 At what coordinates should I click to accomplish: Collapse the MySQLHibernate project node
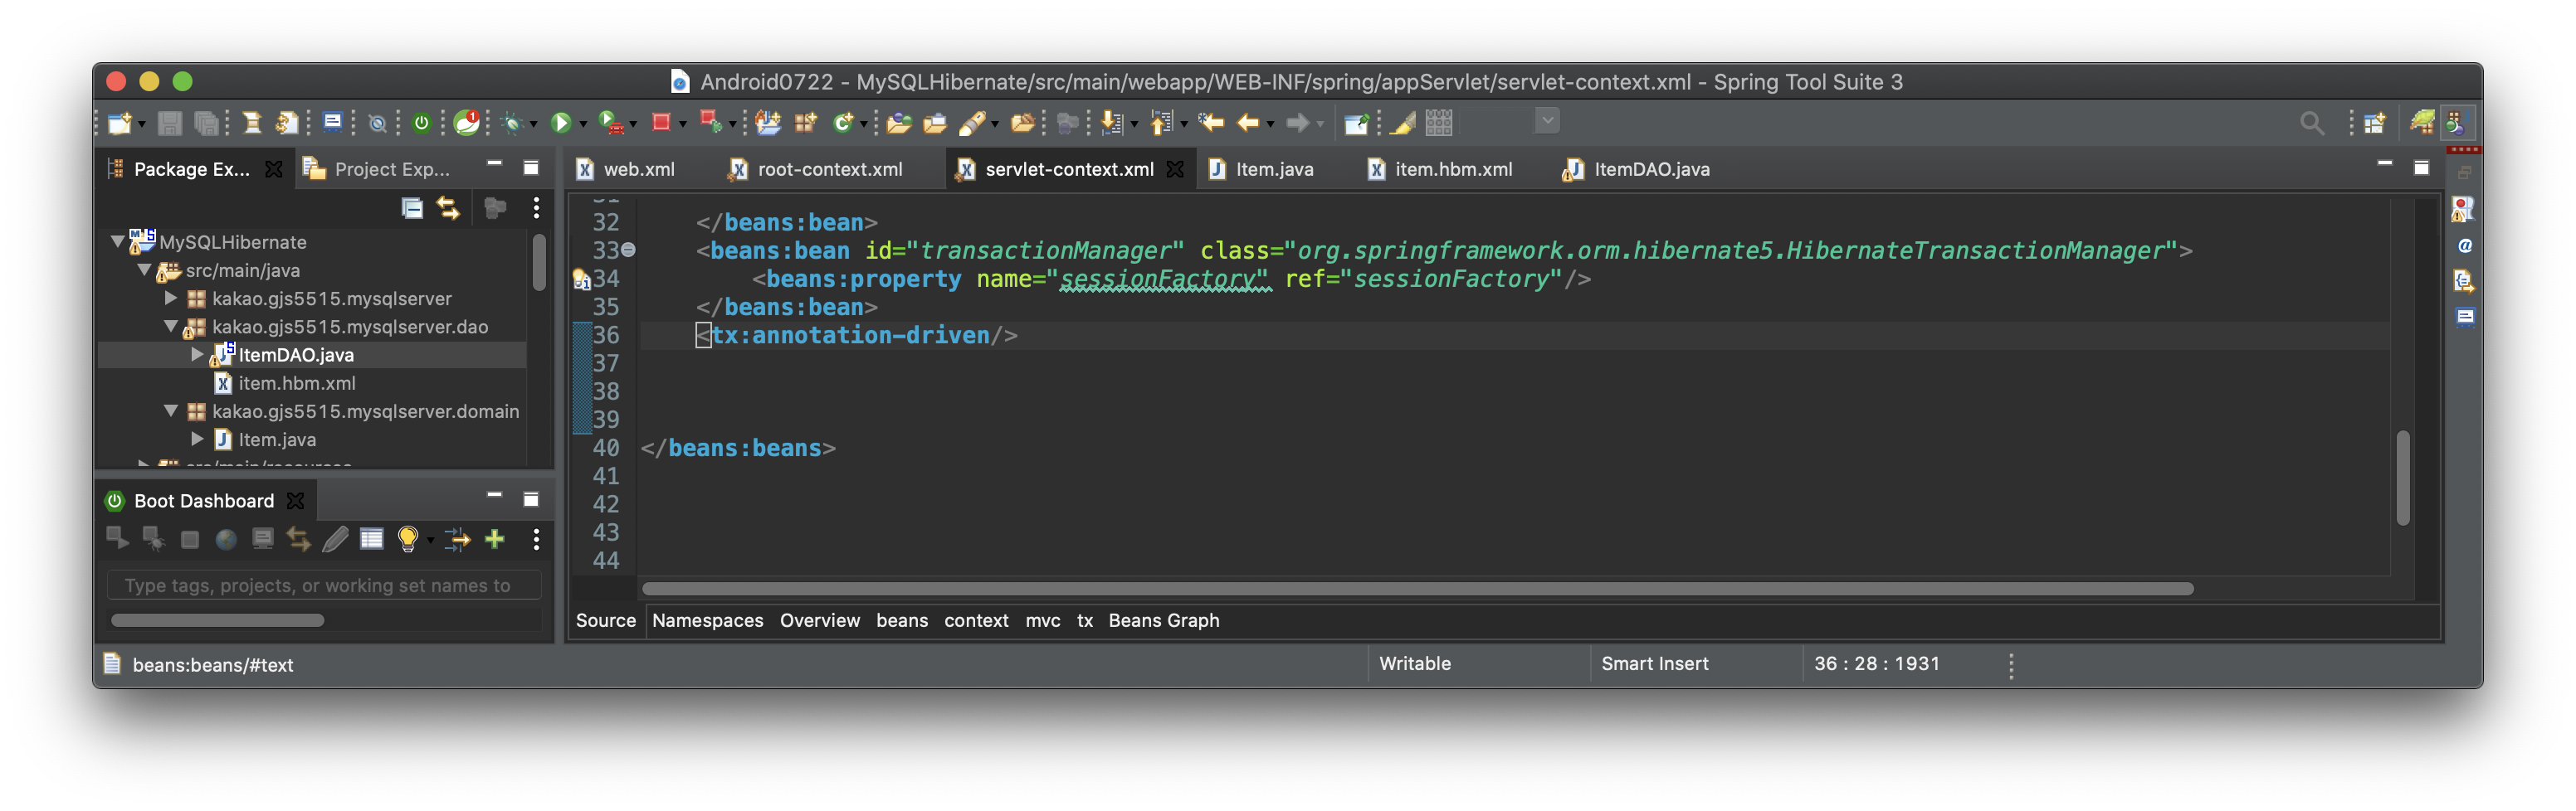[118, 241]
